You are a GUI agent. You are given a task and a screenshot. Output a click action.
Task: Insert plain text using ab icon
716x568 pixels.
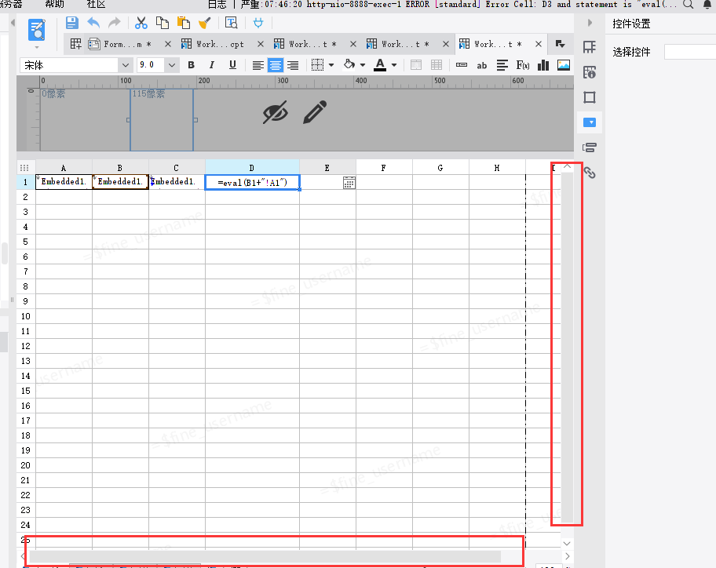[x=482, y=66]
